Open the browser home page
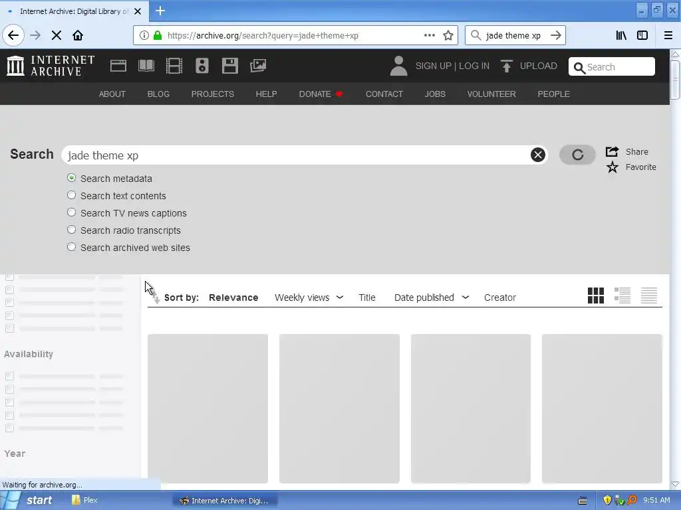Screen dimensions: 681x510 78,35
